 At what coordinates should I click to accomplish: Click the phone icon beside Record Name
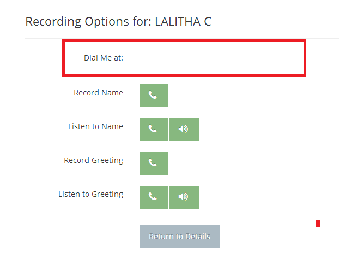pyautogui.click(x=153, y=96)
